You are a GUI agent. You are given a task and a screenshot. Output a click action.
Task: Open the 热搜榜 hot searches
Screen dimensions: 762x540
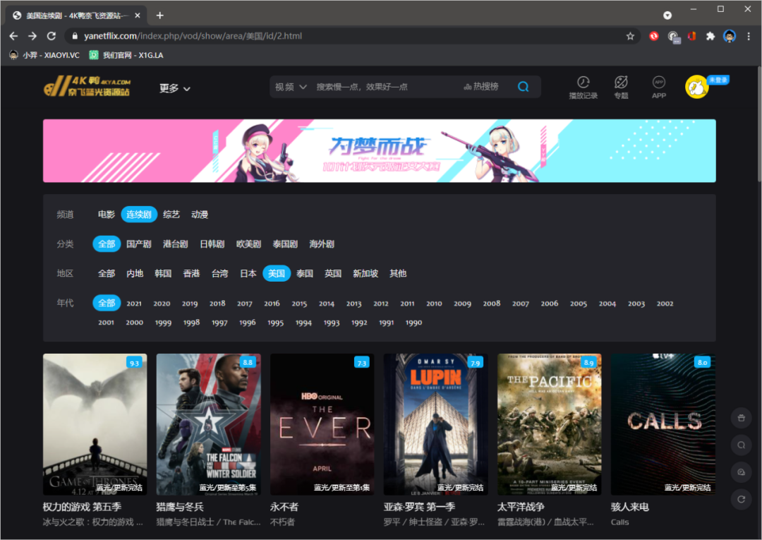point(481,87)
